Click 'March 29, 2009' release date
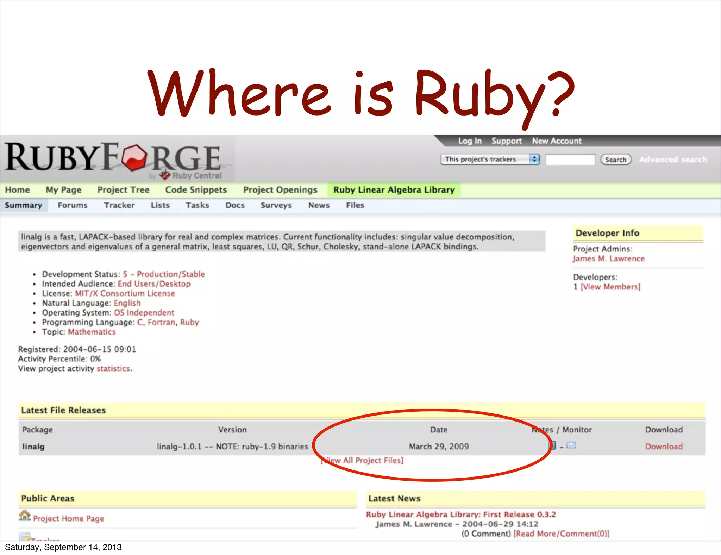 [439, 446]
